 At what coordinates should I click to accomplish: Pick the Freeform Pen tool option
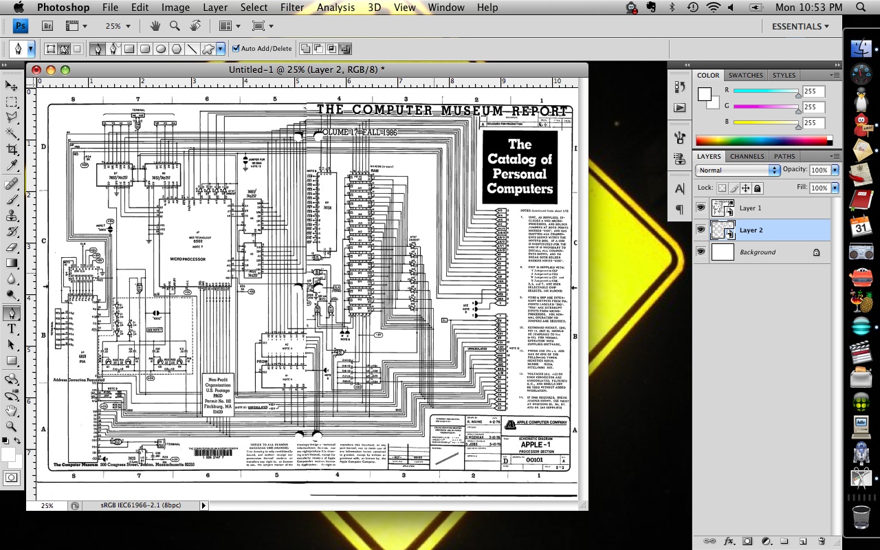pyautogui.click(x=113, y=49)
